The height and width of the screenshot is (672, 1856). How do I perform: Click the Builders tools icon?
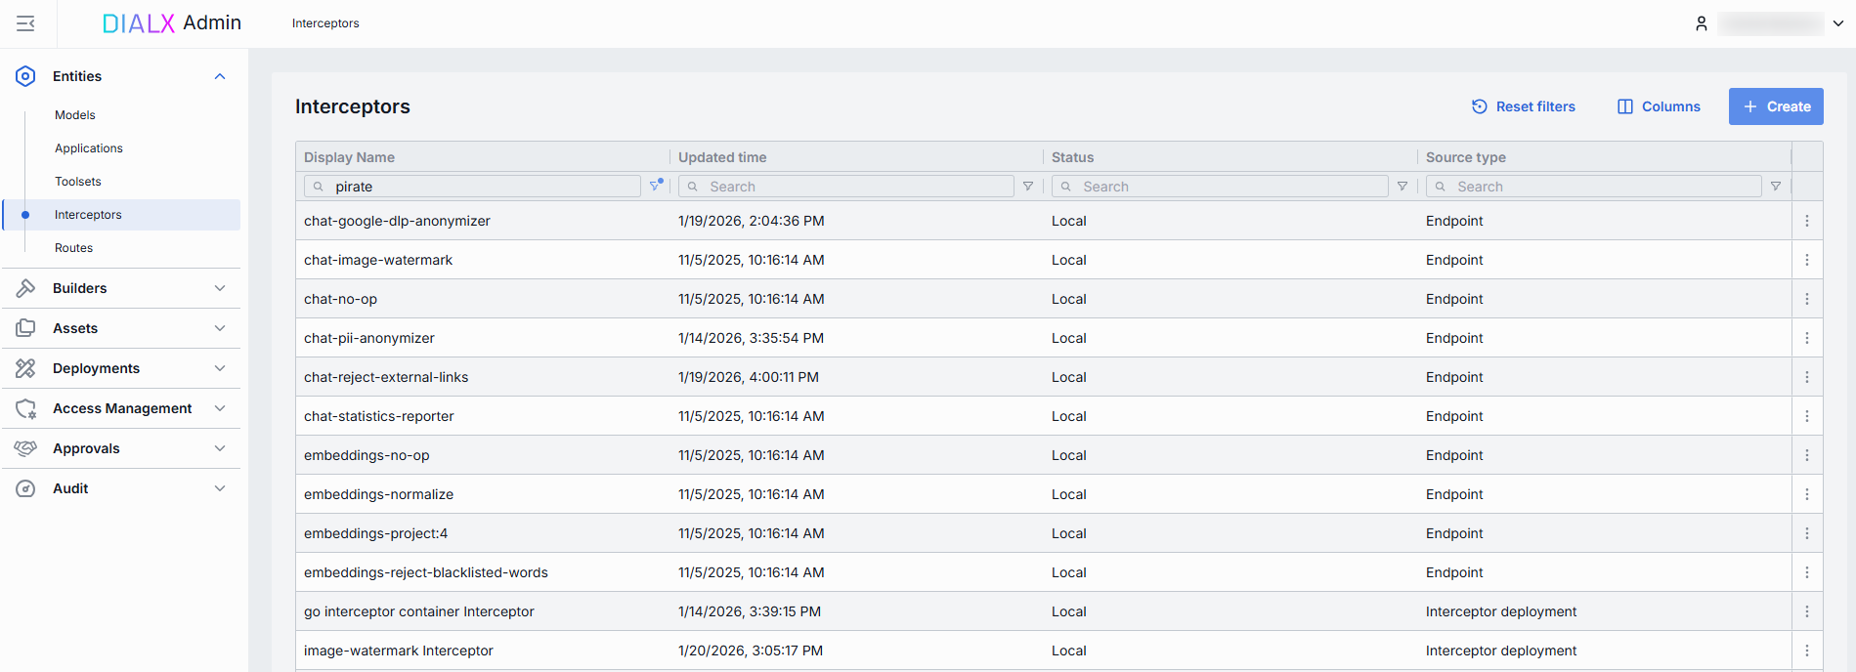point(25,288)
